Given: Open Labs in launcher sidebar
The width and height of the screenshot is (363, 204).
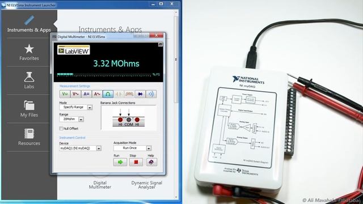Looking at the screenshot, I should point(29,80).
